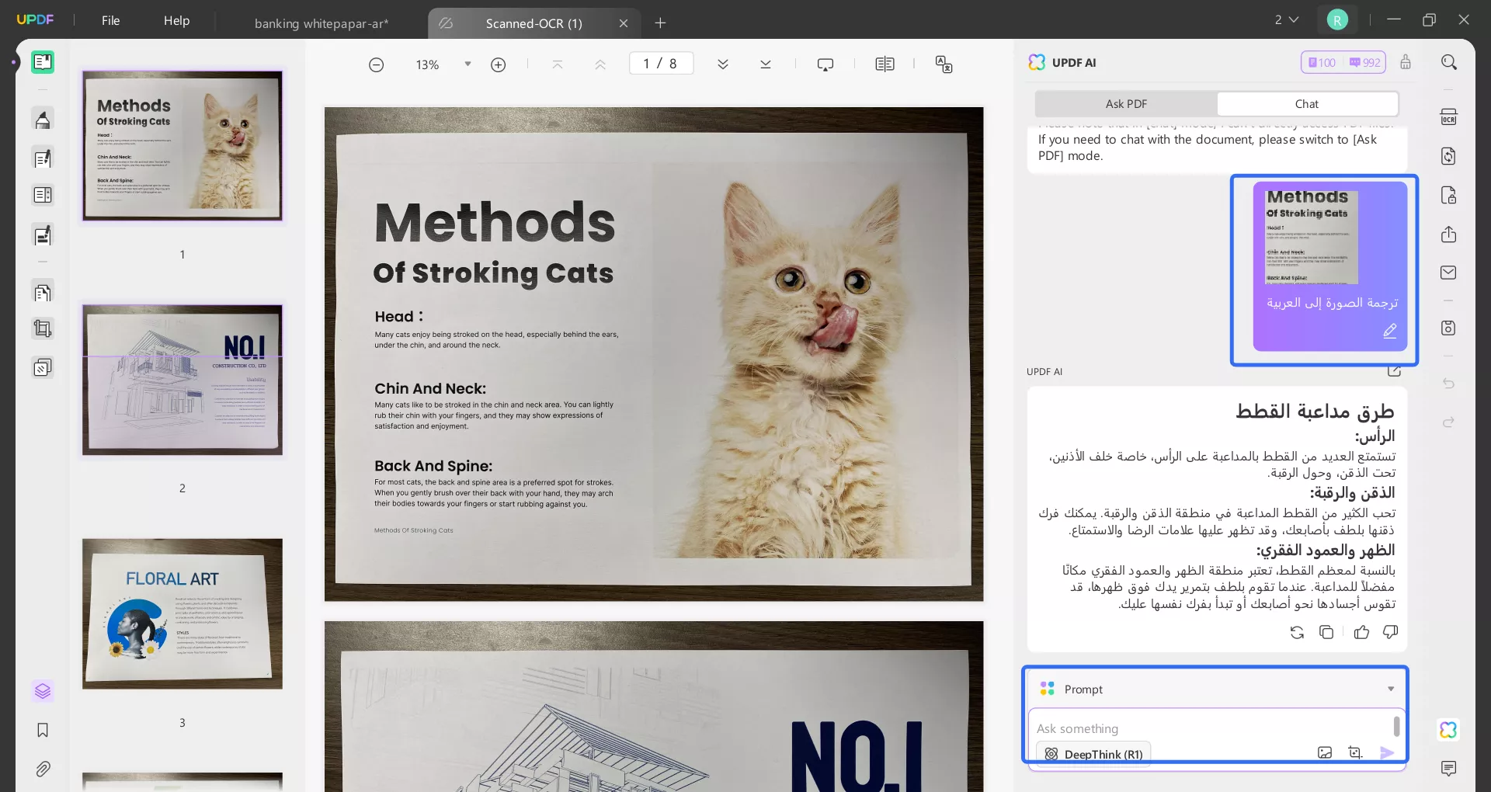Copy the UPDF AI response
This screenshot has height=792, width=1491.
pos(1326,632)
